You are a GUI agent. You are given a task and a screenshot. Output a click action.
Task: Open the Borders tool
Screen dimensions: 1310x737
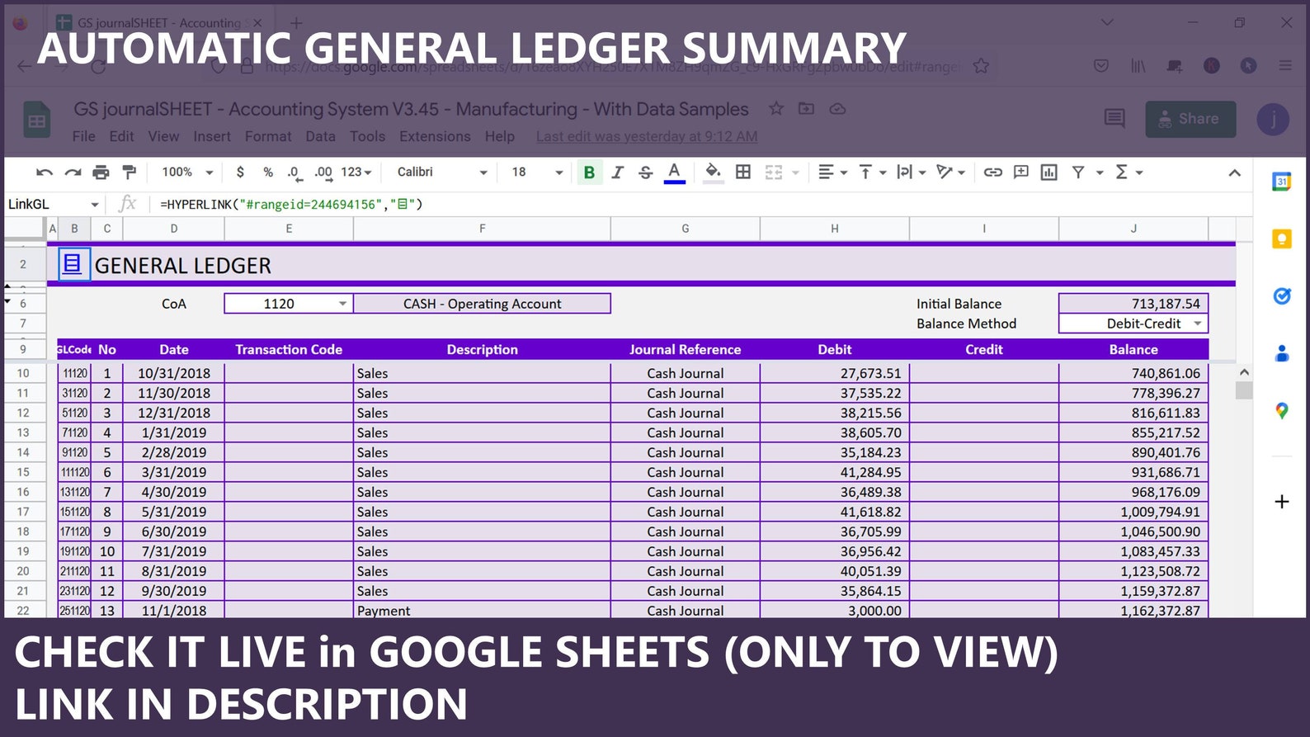743,172
